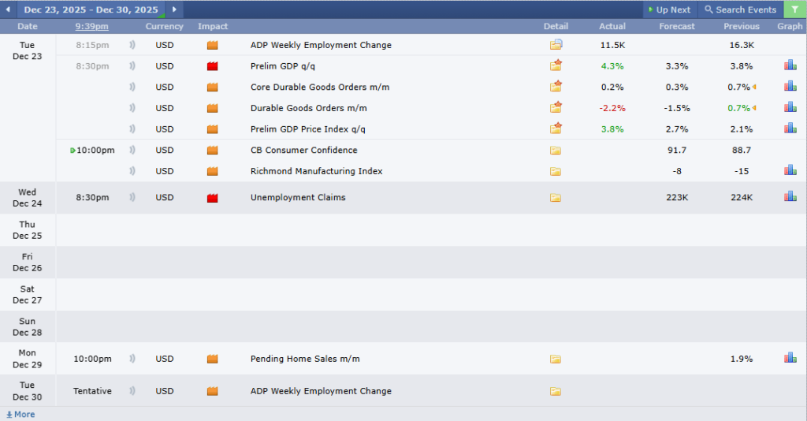The width and height of the screenshot is (807, 421).
Task: View graph for Richmond Manufacturing Index
Action: pyautogui.click(x=790, y=170)
